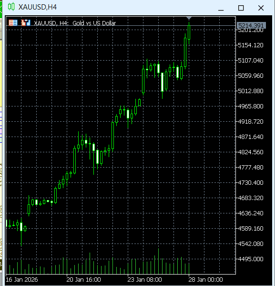Click the candlestick chart icon in title bar

coord(11,7)
